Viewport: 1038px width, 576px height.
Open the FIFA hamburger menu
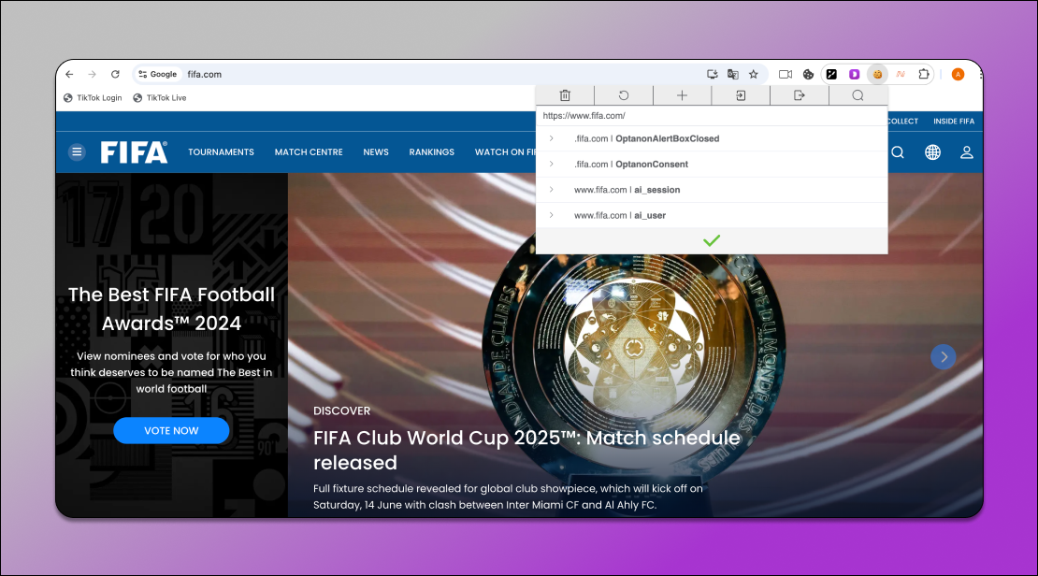77,152
